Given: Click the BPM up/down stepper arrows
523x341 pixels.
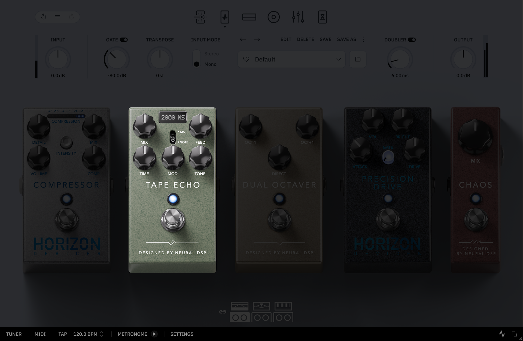Looking at the screenshot, I should coord(102,334).
